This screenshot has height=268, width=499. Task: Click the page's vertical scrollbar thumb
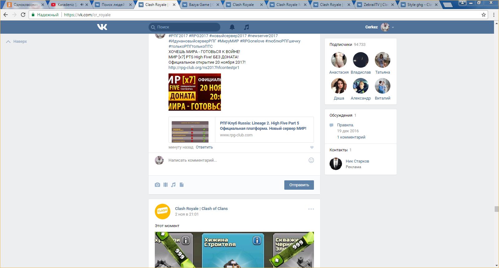[x=497, y=209]
